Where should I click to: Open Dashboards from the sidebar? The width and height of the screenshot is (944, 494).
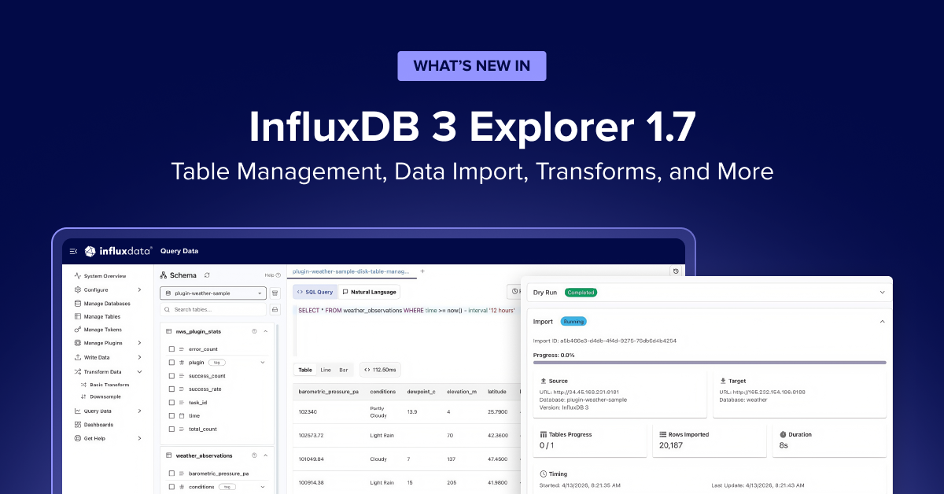pyautogui.click(x=93, y=425)
